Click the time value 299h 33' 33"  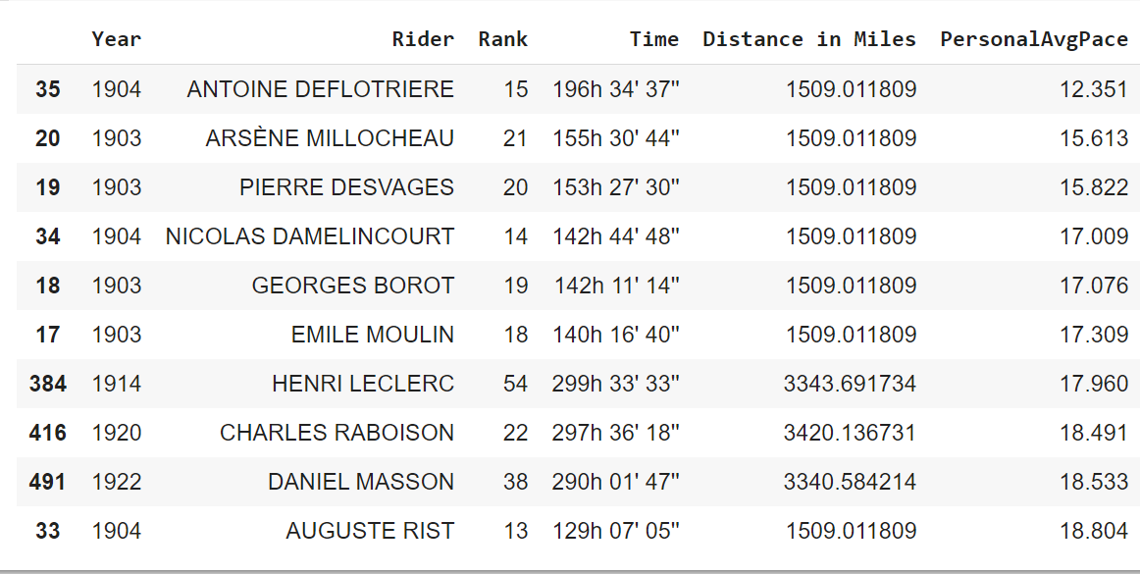616,384
